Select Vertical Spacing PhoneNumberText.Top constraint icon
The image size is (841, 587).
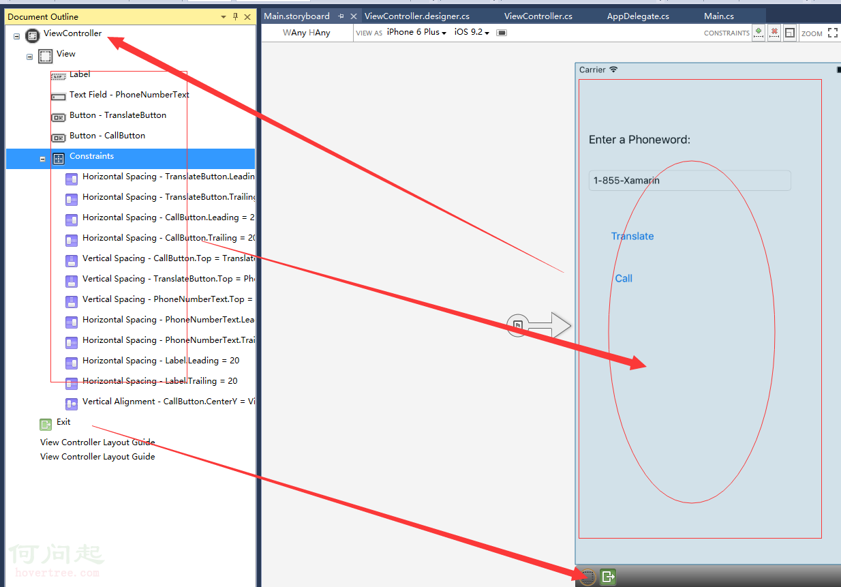(72, 301)
